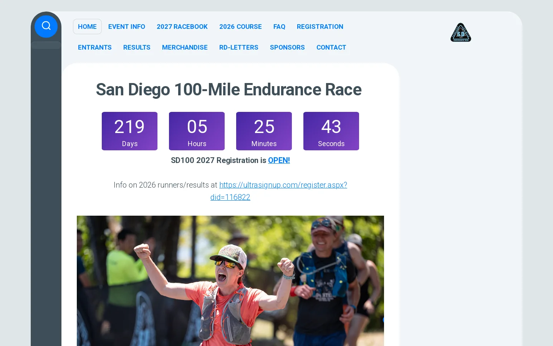This screenshot has height=346, width=553.
Task: Open the REGISTRATION menu item
Action: [320, 27]
